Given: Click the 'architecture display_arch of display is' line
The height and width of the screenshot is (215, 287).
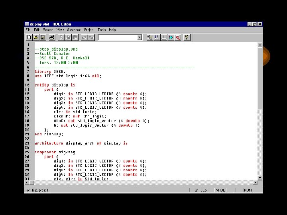Looking at the screenshot, I should [81, 143].
